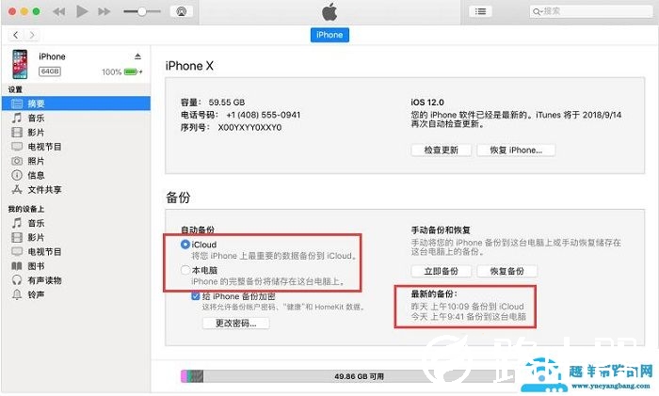Click the capacity value 59.55 GB
Image resolution: width=659 pixels, height=396 pixels.
[x=227, y=102]
